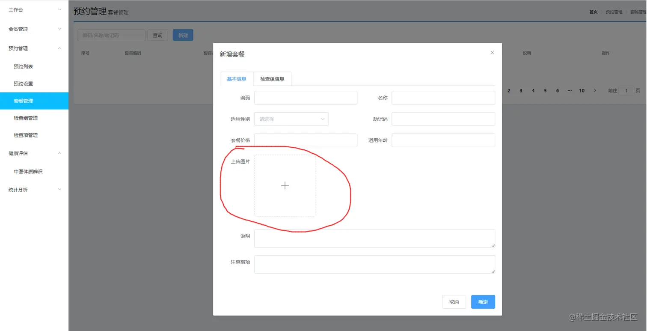The width and height of the screenshot is (647, 331).
Task: Close the 新增套餐 dialog with the X icon
Action: (x=492, y=53)
